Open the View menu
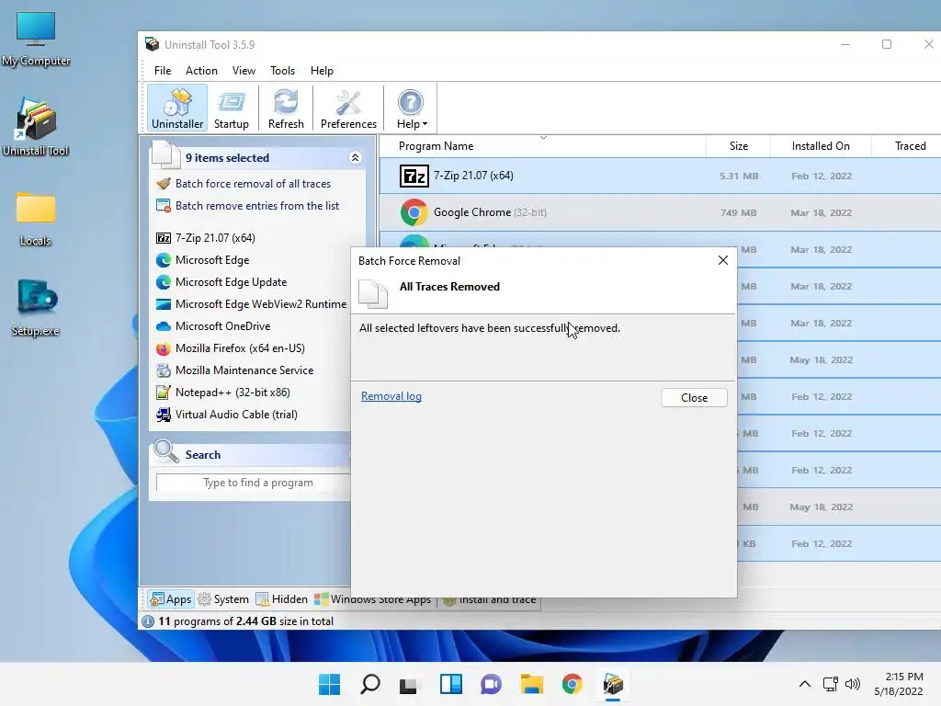Screen dimensions: 941x706 pos(244,70)
